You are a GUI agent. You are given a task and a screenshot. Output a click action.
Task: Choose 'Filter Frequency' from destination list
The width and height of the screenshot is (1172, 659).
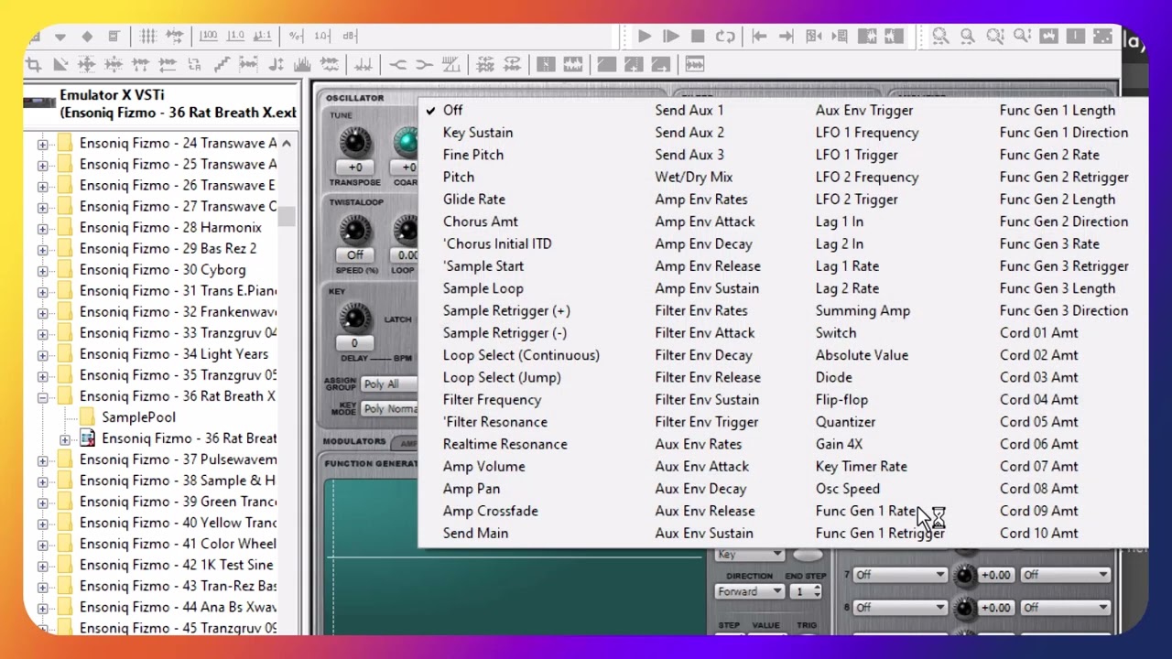(492, 400)
